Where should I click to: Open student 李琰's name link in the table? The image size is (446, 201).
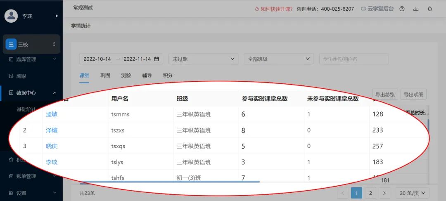coord(52,162)
